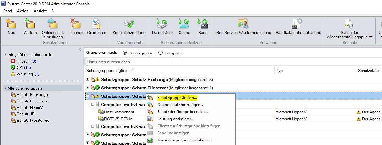Click the Warnung (3) count link
The image size is (382, 145).
[37, 74]
